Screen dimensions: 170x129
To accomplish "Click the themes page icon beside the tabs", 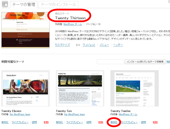I will coord(5,4).
